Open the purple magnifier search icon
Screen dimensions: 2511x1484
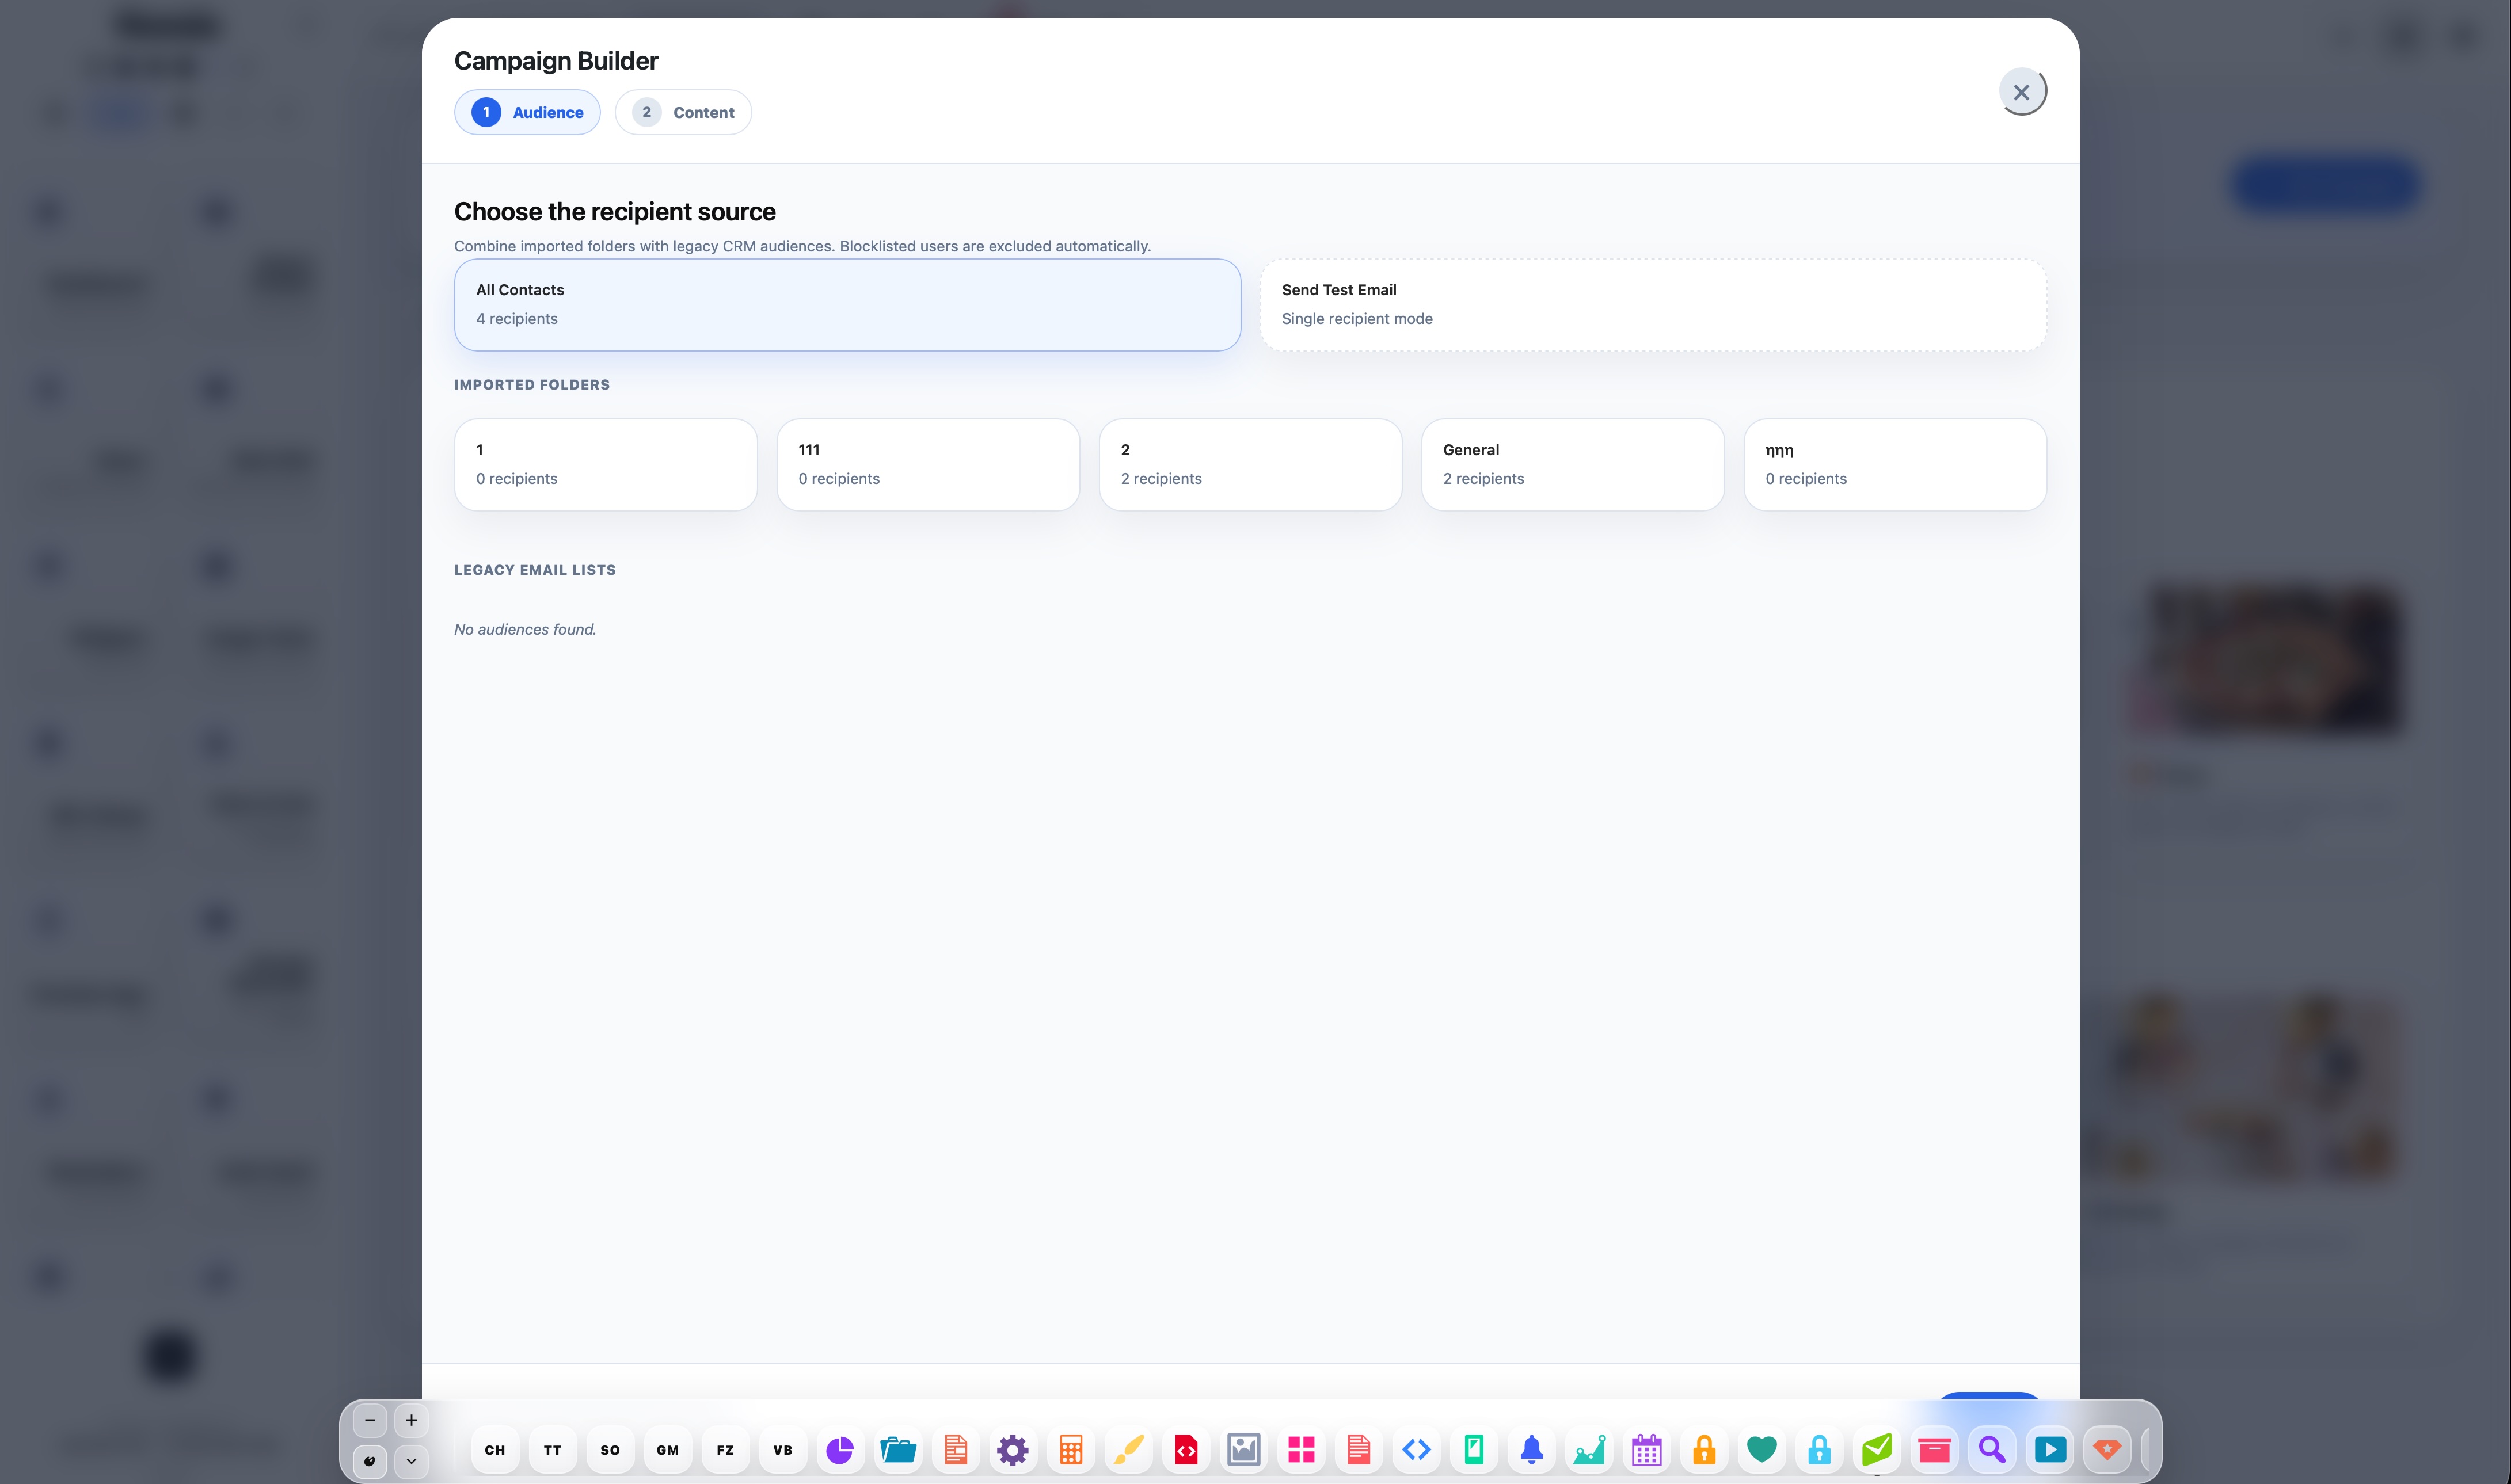pyautogui.click(x=1992, y=1449)
